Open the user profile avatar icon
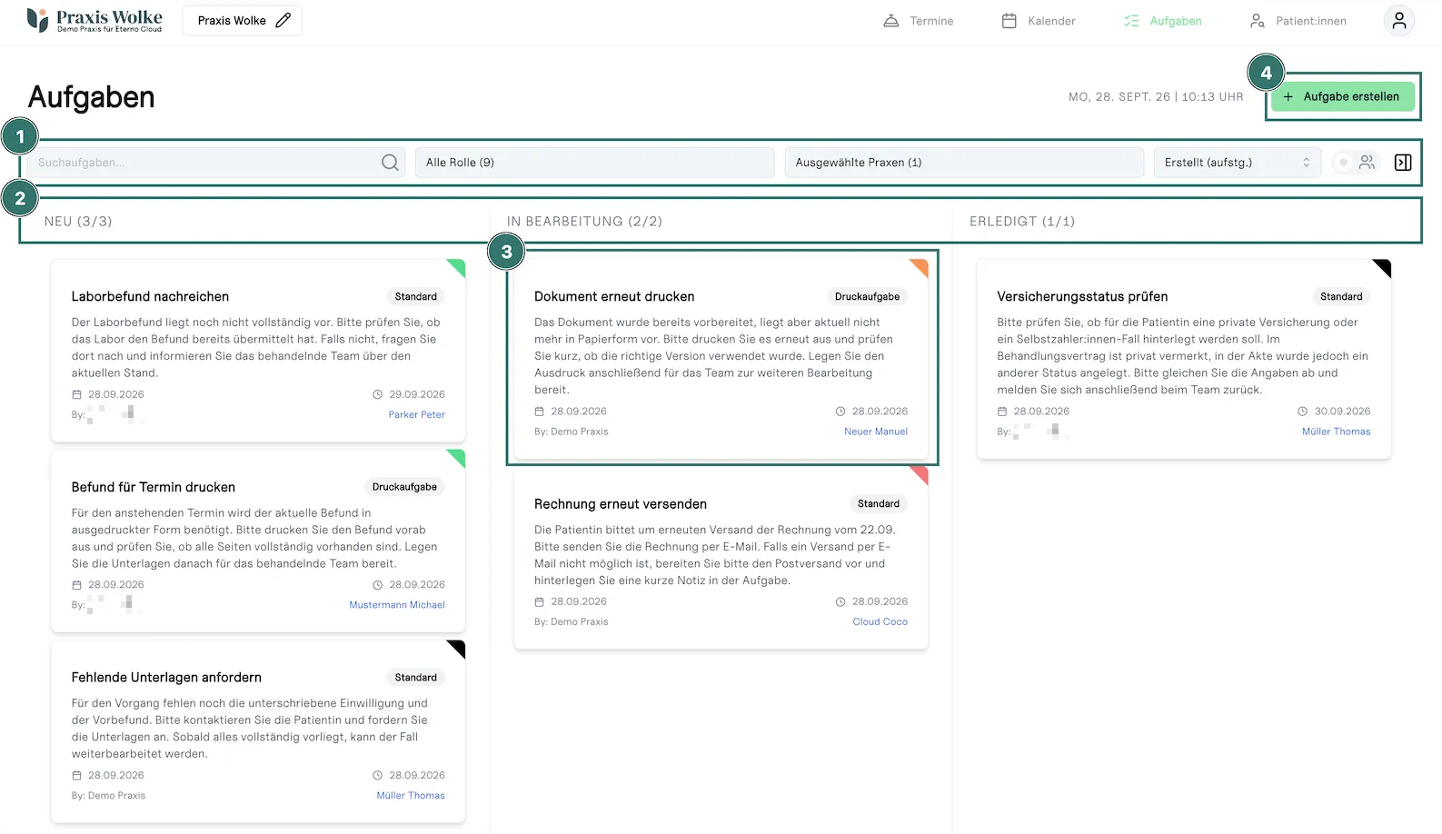Screen dimensions: 1442x834 tap(1398, 20)
